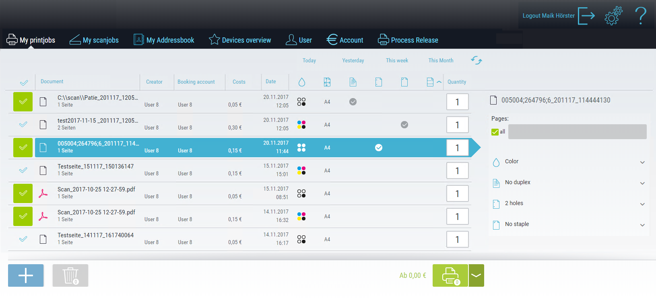
Task: Open help with the question mark icon
Action: tap(640, 16)
